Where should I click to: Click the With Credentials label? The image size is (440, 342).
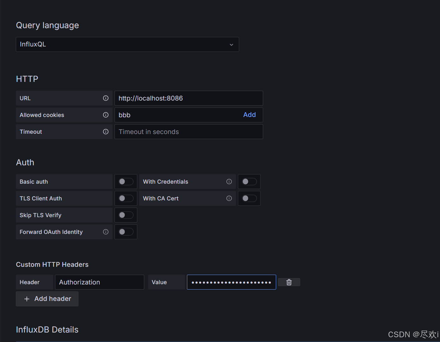[165, 182]
